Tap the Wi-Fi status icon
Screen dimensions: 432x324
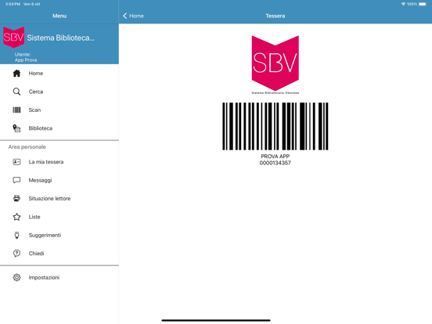click(403, 4)
